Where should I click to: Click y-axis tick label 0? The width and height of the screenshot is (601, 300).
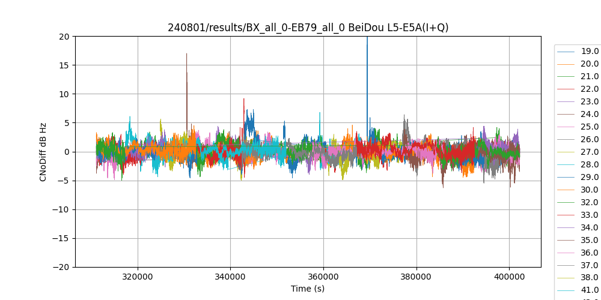click(66, 152)
